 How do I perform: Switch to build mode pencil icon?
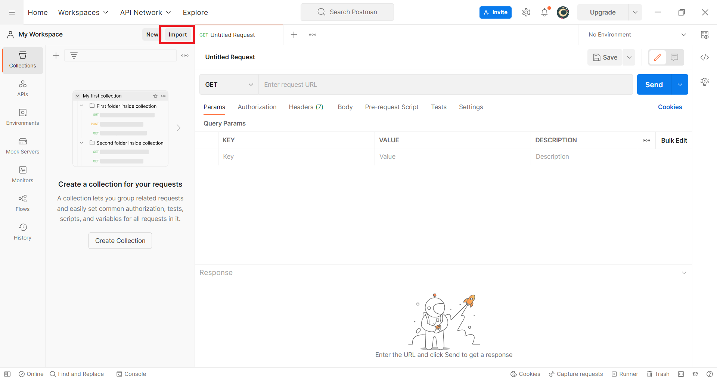[658, 57]
